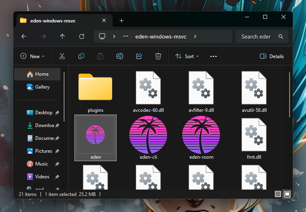This screenshot has width=306, height=212.
Task: Click the This PC monitor icon in address bar
Action: click(x=102, y=36)
